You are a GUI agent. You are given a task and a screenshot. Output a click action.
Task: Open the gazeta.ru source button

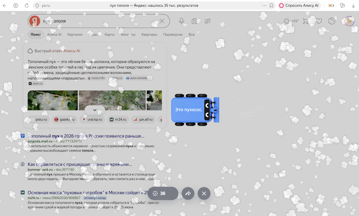click(x=64, y=119)
